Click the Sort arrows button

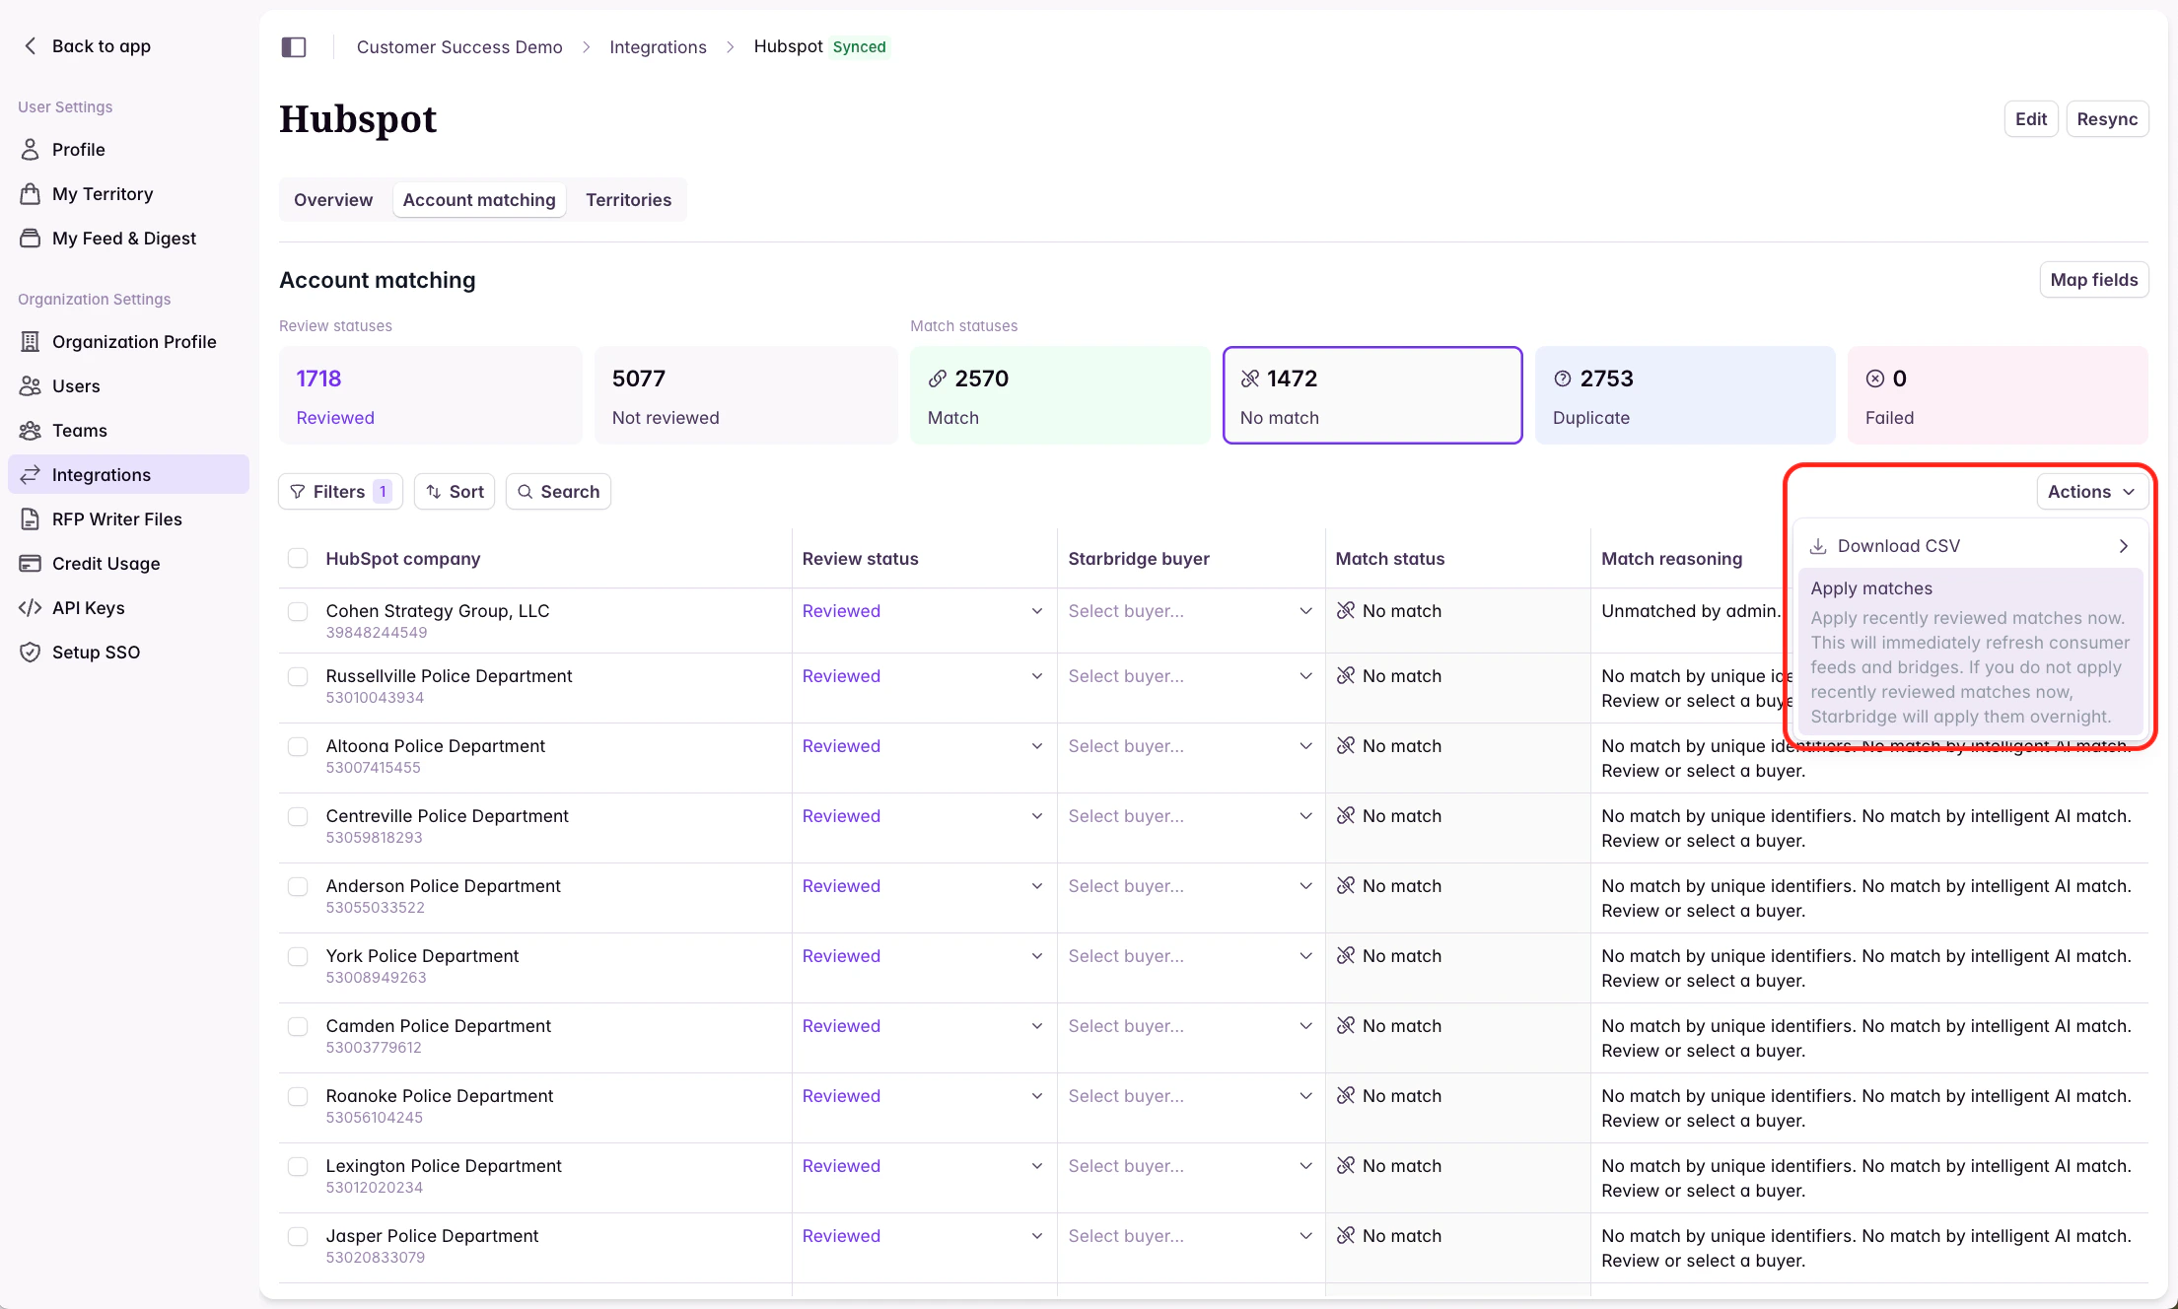455,492
